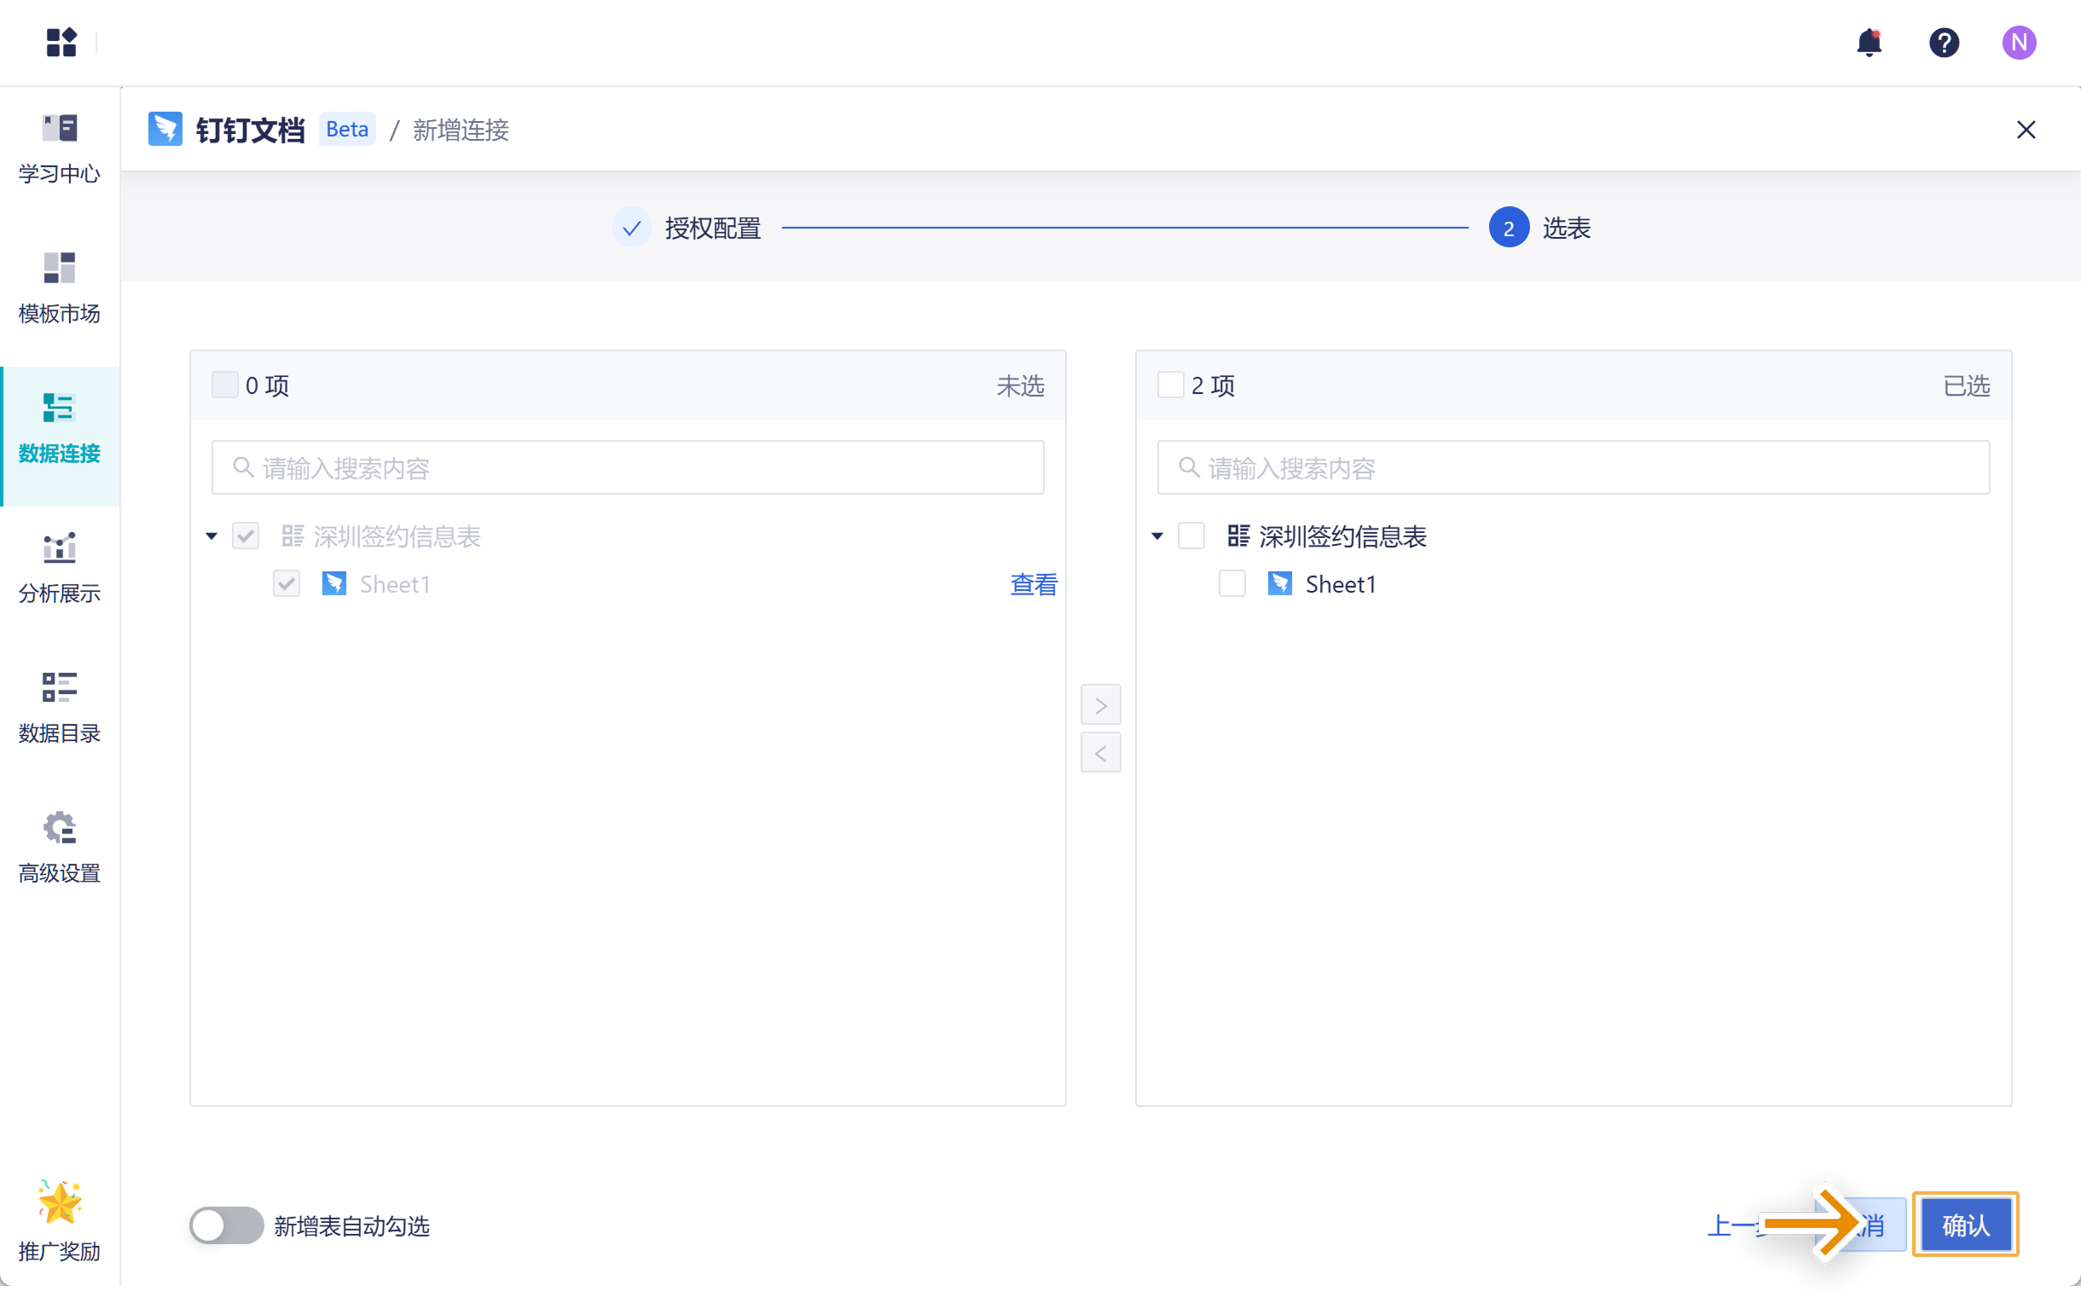Click the move-left arrow transfer button
2081x1297 pixels.
(x=1100, y=753)
